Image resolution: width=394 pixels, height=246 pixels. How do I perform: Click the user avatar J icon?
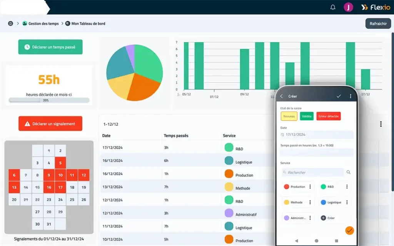(x=348, y=7)
